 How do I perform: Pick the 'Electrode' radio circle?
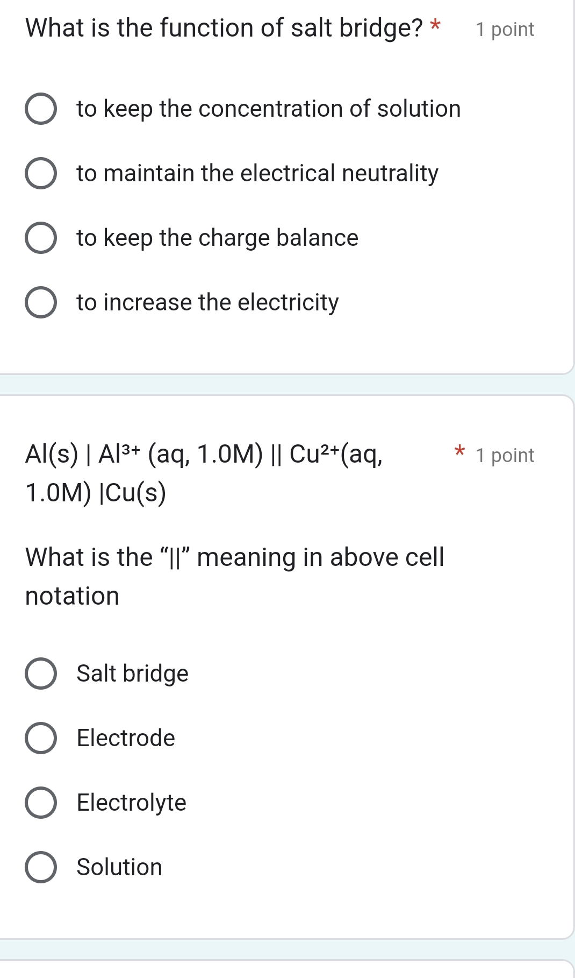pyautogui.click(x=41, y=738)
